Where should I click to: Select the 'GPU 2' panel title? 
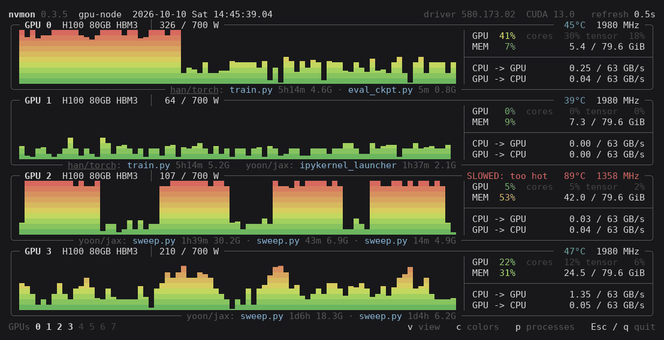(x=38, y=175)
